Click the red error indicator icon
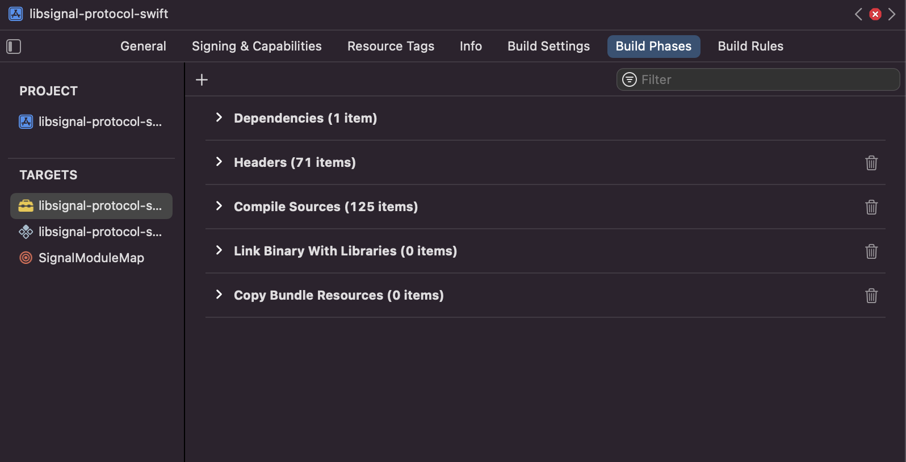The image size is (906, 462). click(875, 14)
